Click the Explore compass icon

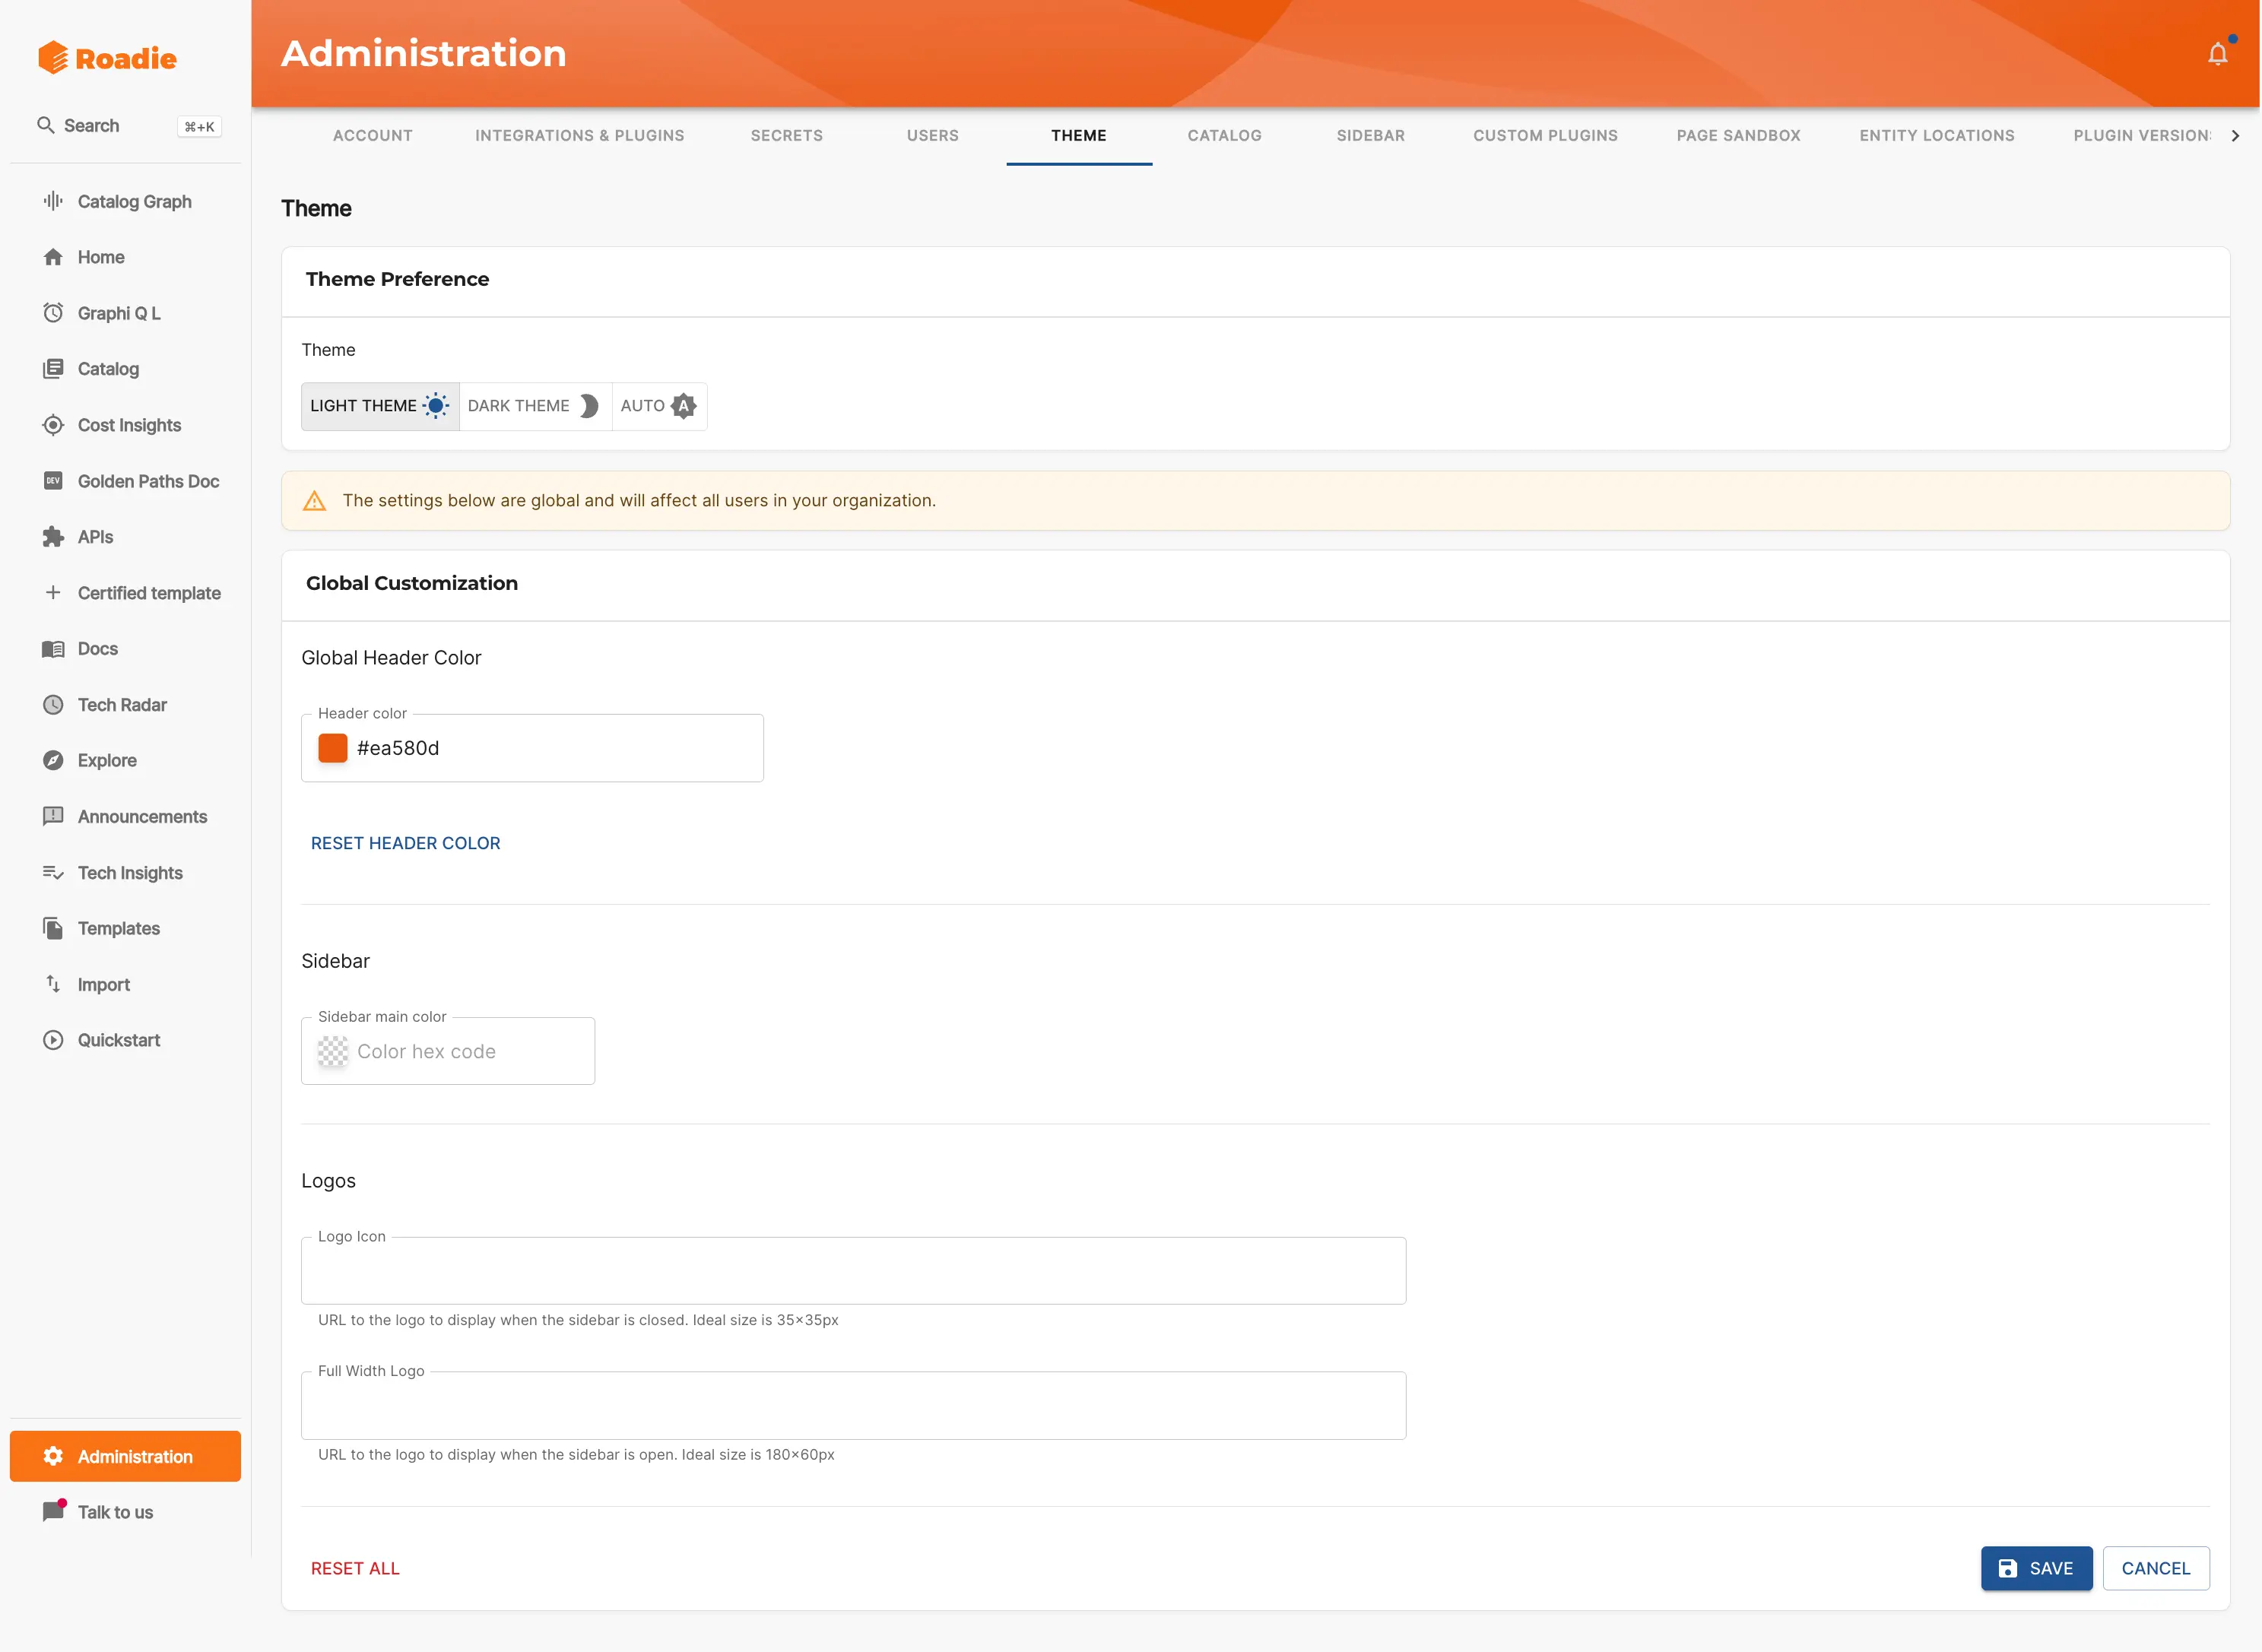coord(53,760)
